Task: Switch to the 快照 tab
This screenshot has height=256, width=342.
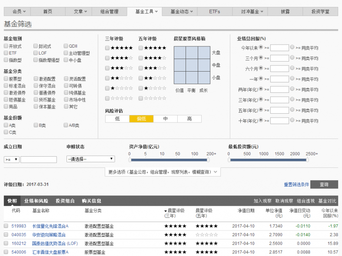Action: tap(12, 201)
